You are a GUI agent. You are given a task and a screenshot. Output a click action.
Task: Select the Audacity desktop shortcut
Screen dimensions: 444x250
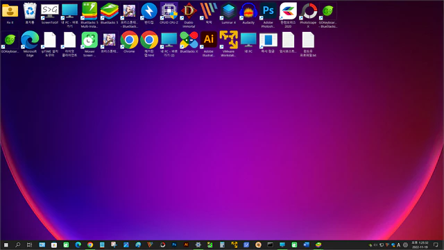pos(248,13)
